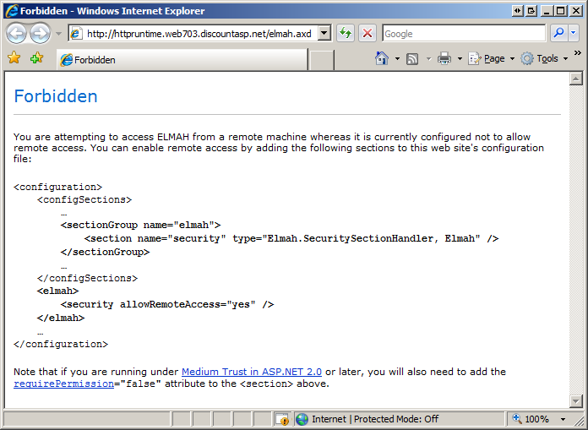588x430 pixels.
Task: Click the scrollbar down arrow
Action: pyautogui.click(x=575, y=401)
